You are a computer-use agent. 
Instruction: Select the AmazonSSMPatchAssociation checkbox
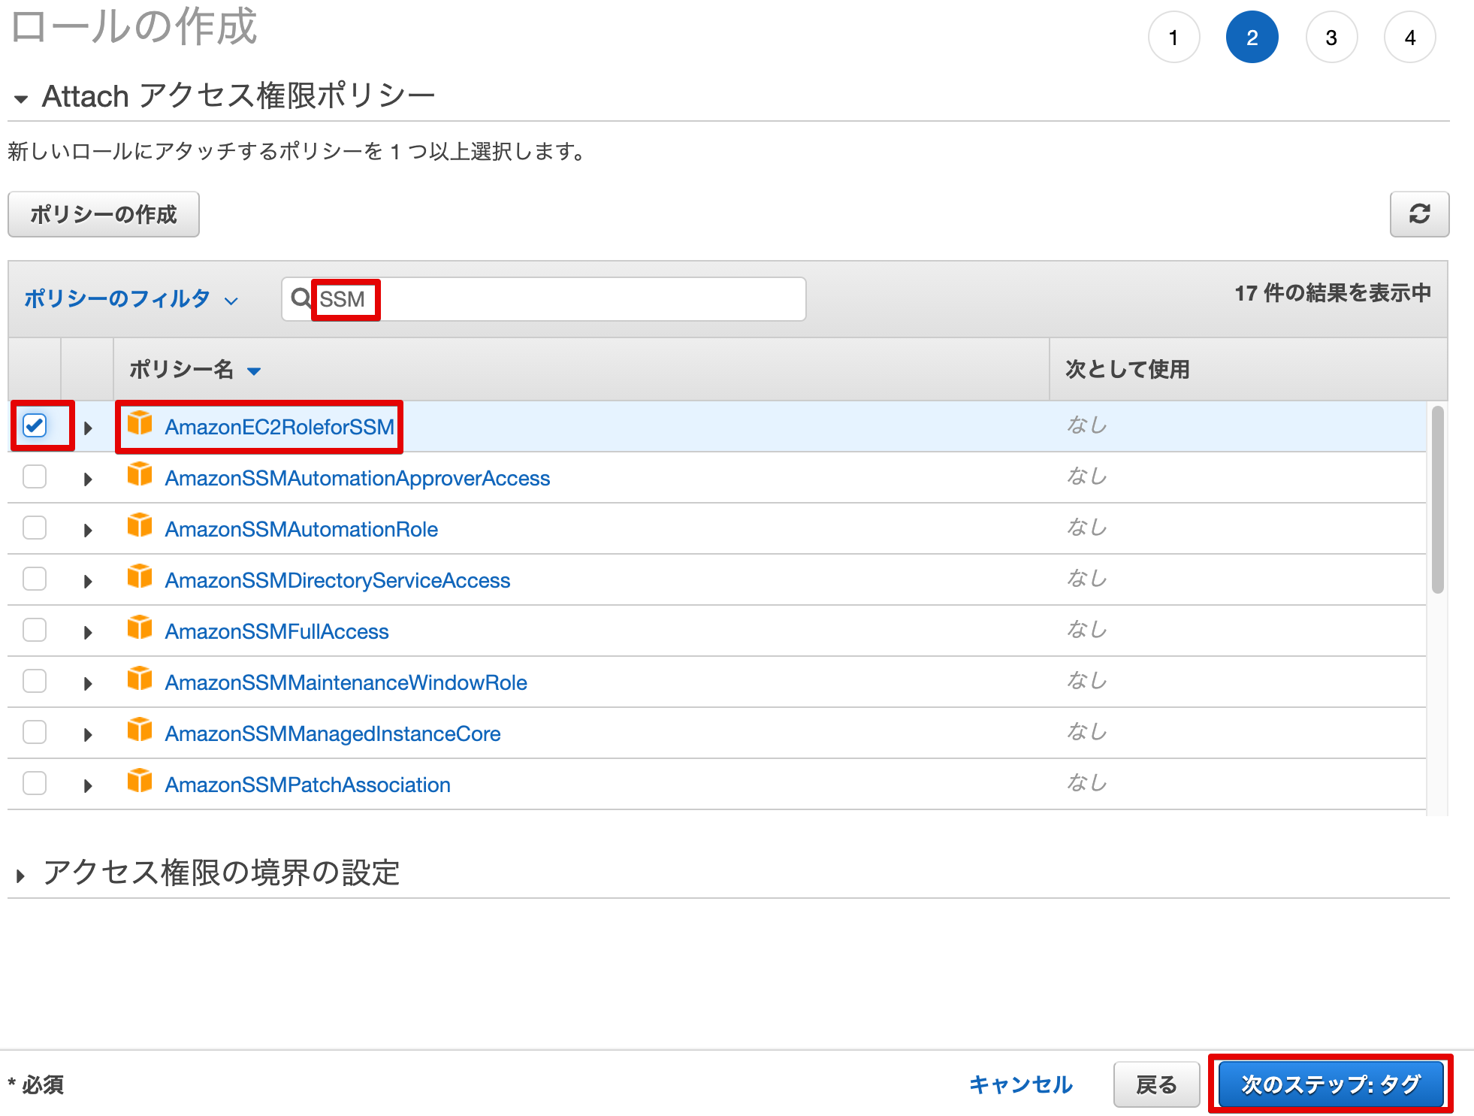[35, 783]
